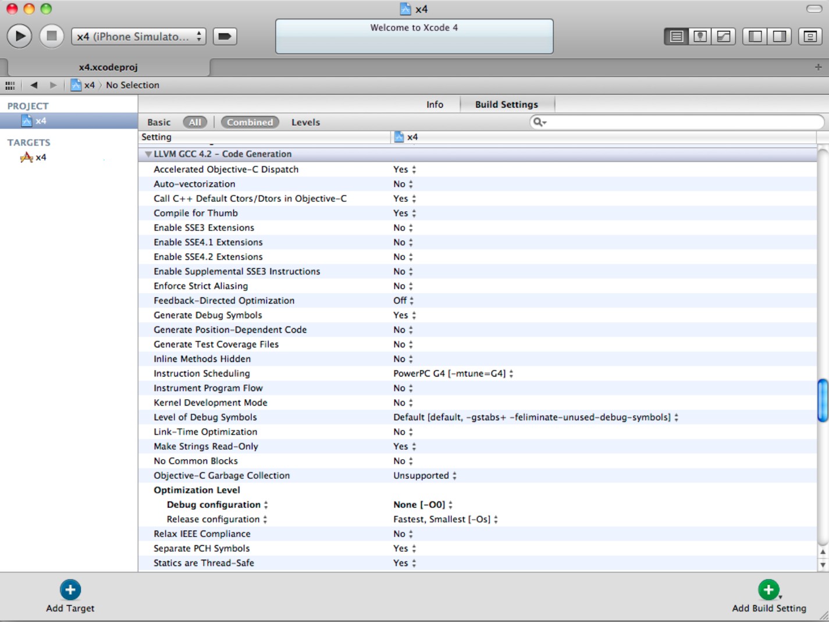Viewport: 829px width, 622px height.
Task: Click the Release configuration label stepper
Action: point(265,519)
